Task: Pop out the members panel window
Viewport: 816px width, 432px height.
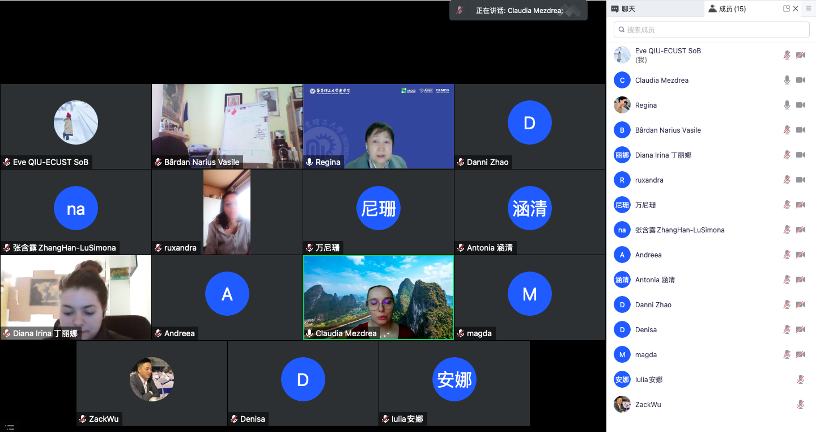Action: coord(786,9)
